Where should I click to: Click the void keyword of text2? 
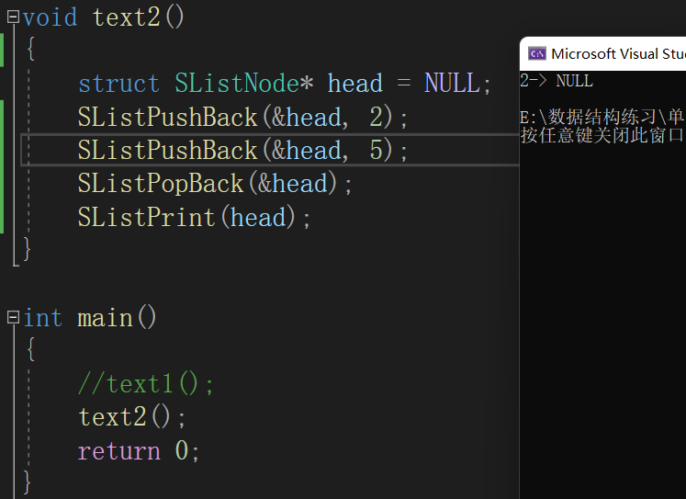coord(51,17)
